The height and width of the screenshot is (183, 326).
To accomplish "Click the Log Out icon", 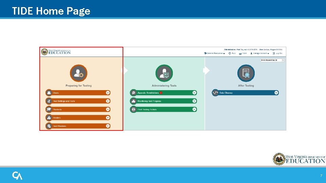I will [274, 53].
